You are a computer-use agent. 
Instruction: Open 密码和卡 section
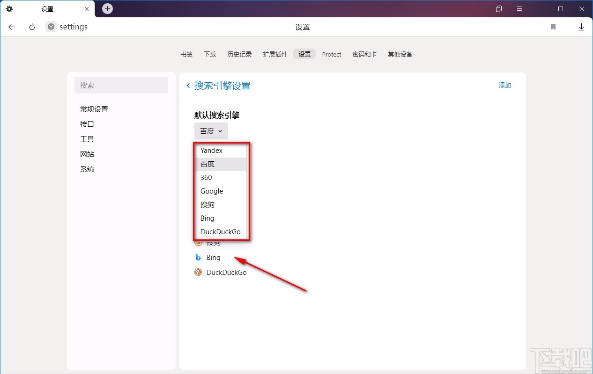pyautogui.click(x=364, y=54)
